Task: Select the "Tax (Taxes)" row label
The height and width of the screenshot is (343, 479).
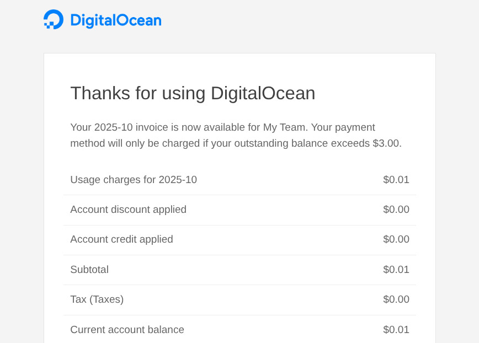Action: pyautogui.click(x=97, y=299)
